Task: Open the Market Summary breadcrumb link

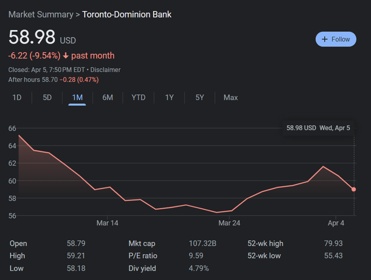Action: (41, 14)
